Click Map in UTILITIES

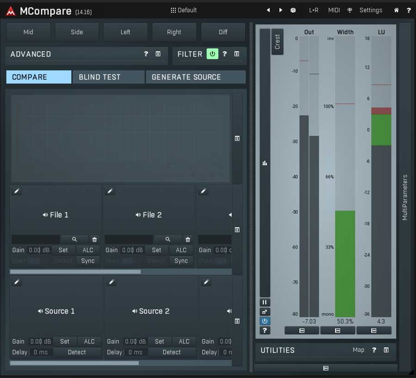tap(358, 350)
